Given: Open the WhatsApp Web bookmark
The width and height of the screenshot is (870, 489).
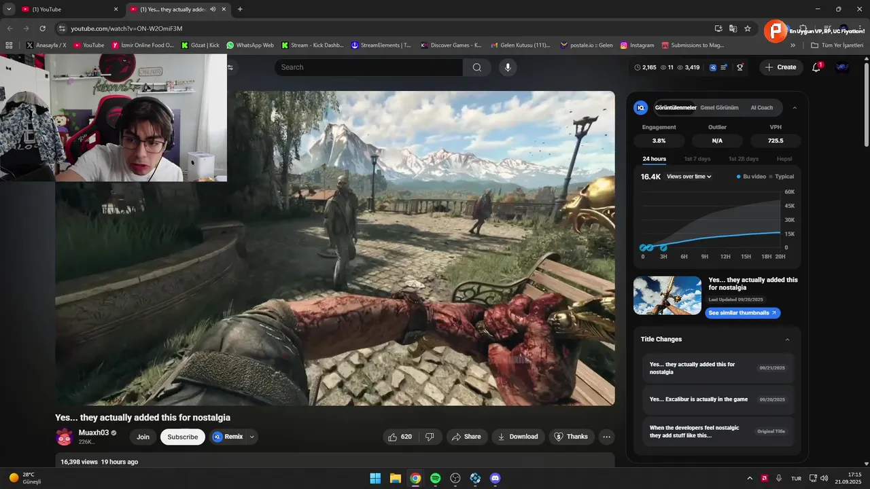Looking at the screenshot, I should pos(249,46).
